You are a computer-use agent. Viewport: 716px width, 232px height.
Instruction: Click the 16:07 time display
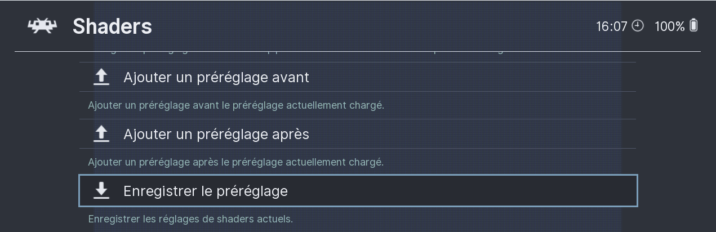coord(611,26)
